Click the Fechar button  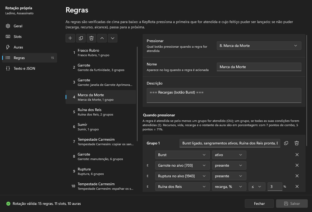[x=259, y=204]
